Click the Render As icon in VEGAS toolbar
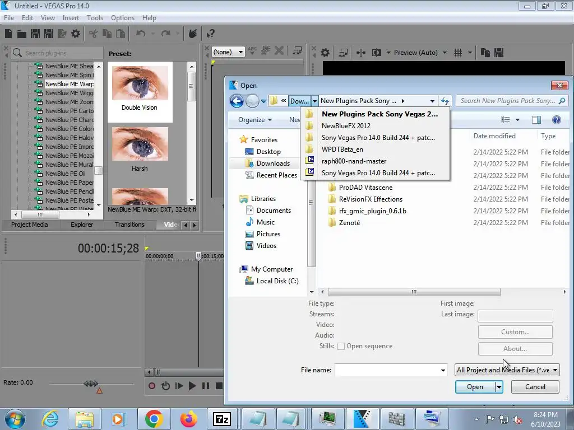 tap(62, 34)
